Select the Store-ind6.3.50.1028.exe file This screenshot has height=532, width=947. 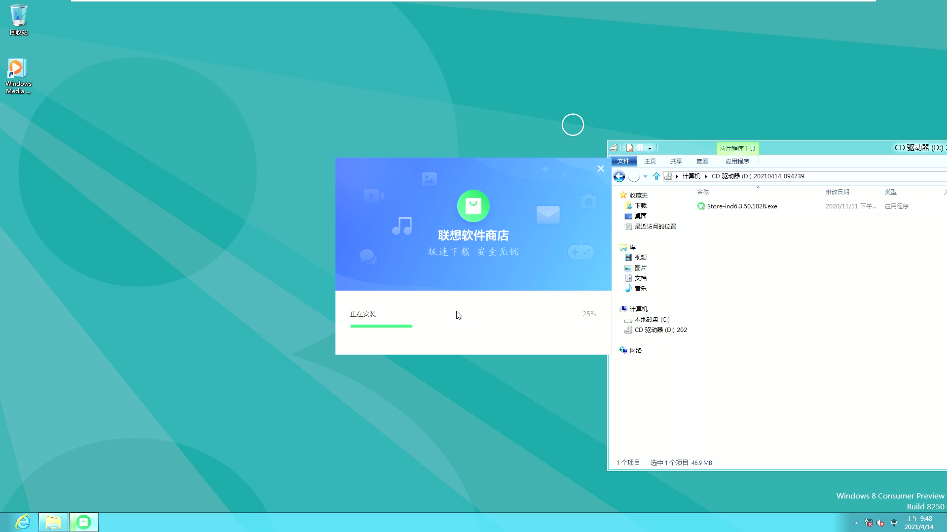pos(742,206)
